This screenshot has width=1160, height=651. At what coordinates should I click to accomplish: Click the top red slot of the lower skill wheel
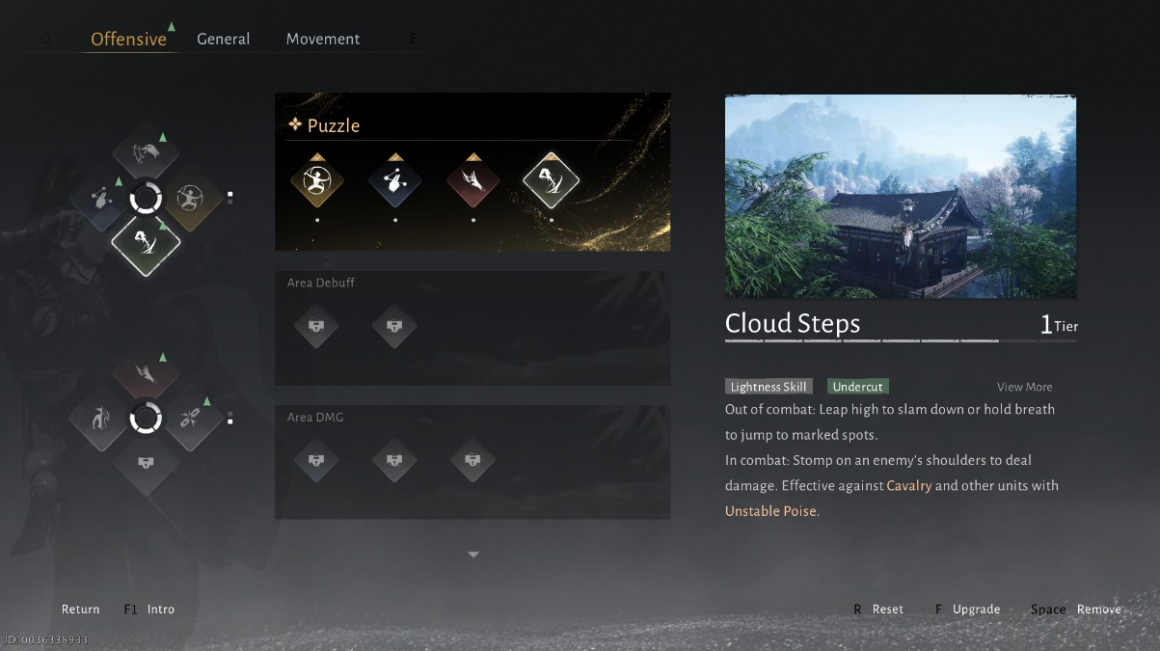[x=146, y=370]
